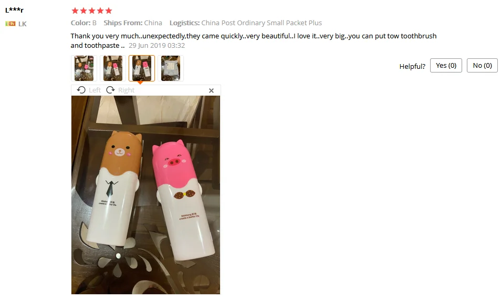Click the 'Left' rotate label

pos(95,90)
